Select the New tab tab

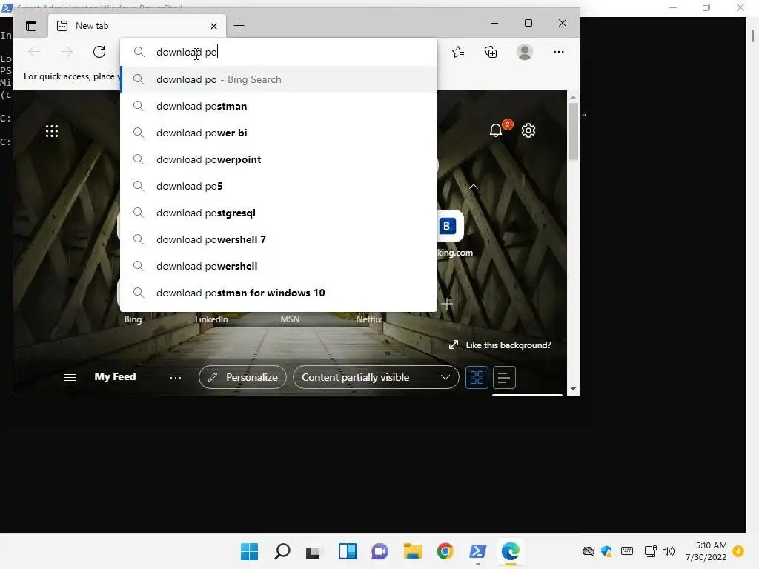pos(137,26)
